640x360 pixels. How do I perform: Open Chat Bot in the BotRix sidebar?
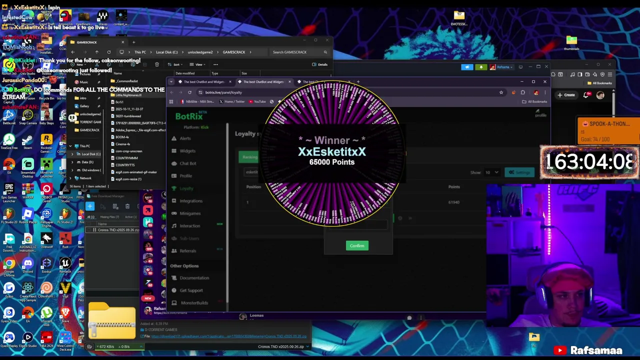pos(184,163)
